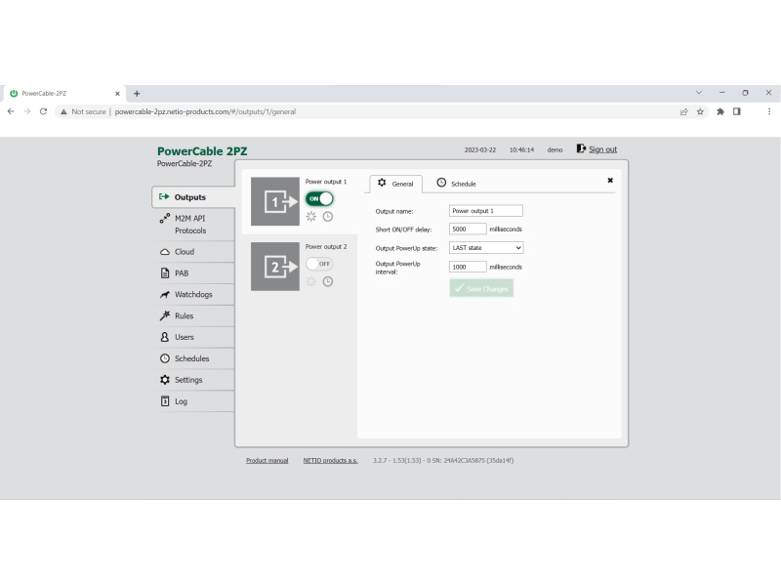Open the Cloud sidebar section

pos(193,252)
